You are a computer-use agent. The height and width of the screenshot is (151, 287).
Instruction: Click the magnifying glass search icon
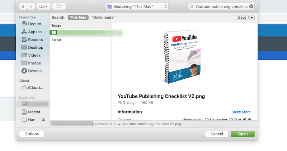[x=192, y=6]
